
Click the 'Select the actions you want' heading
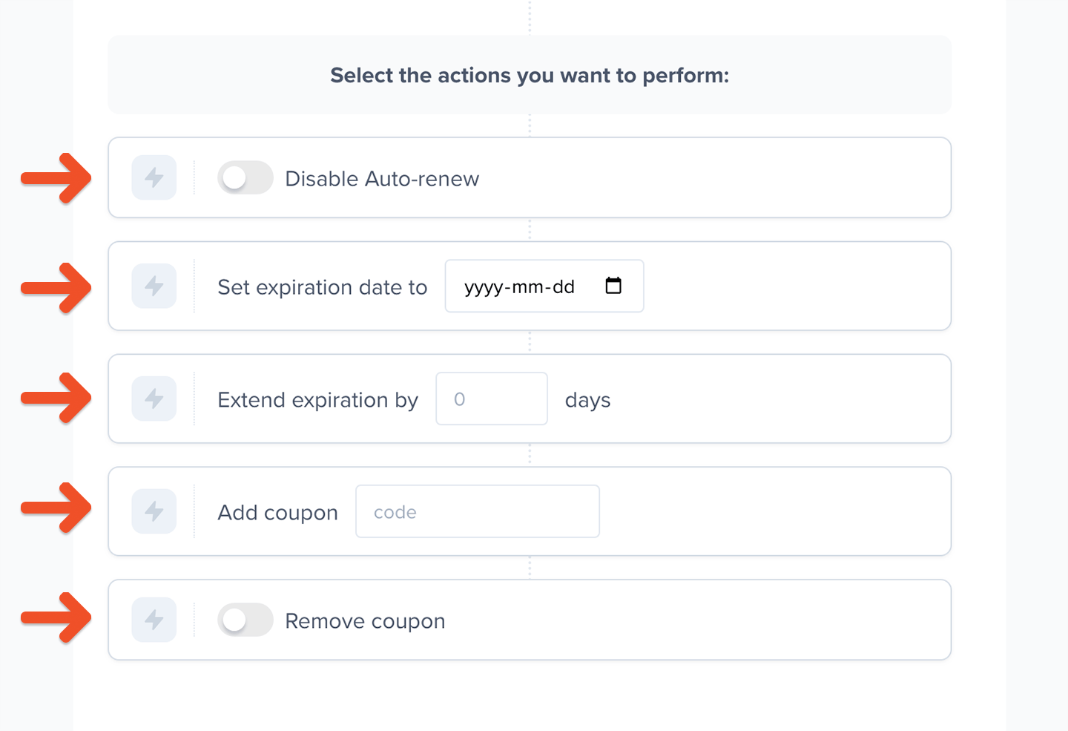(x=530, y=76)
